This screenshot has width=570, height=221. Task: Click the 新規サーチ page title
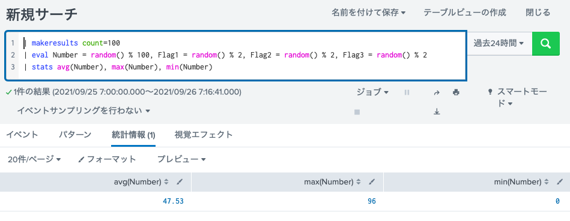coord(41,14)
